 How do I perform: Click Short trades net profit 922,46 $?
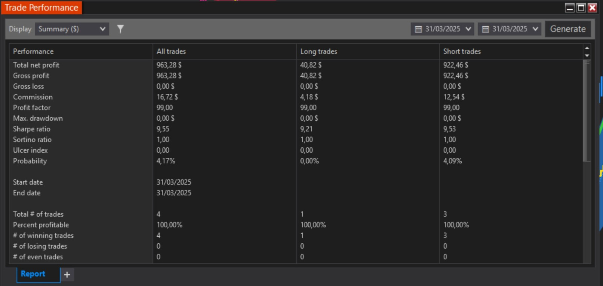point(456,65)
